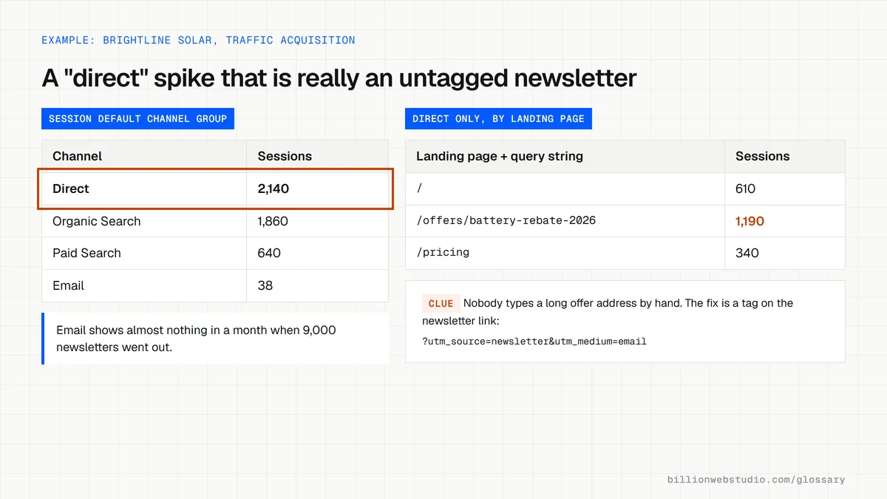Viewport: 887px width, 499px height.
Task: Click the 'Paid Search' channel cell
Action: pos(143,253)
